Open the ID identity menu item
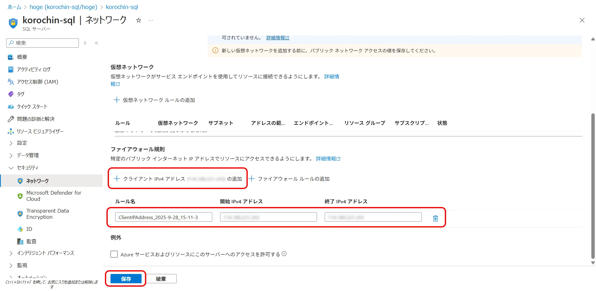 [x=29, y=229]
